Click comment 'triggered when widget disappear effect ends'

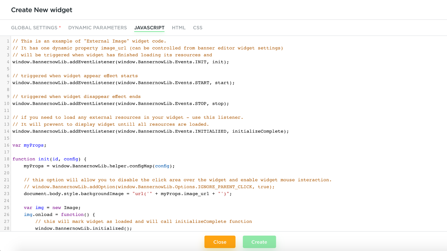pyautogui.click(x=76, y=97)
